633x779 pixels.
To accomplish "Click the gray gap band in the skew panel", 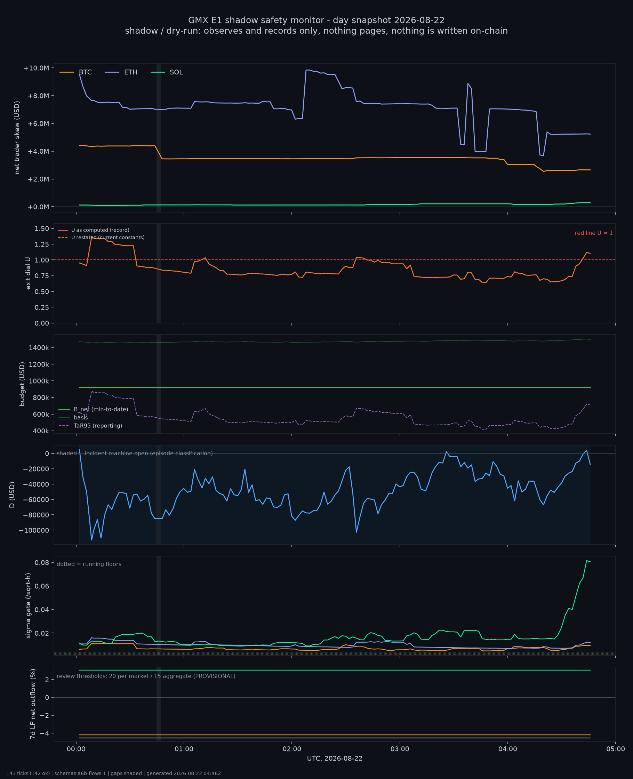I will (x=159, y=137).
